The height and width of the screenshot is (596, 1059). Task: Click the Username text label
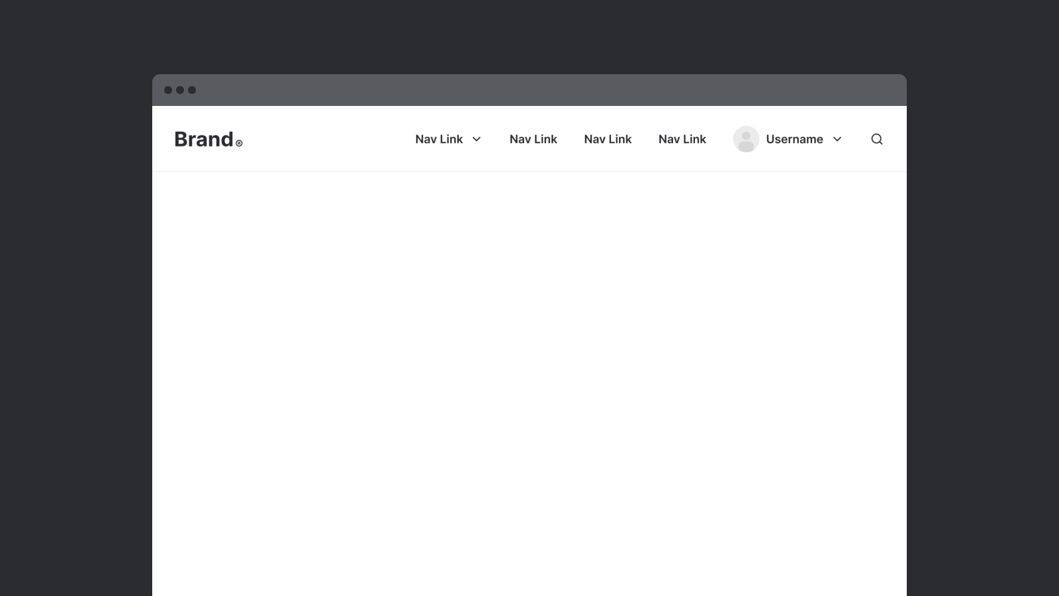tap(794, 139)
